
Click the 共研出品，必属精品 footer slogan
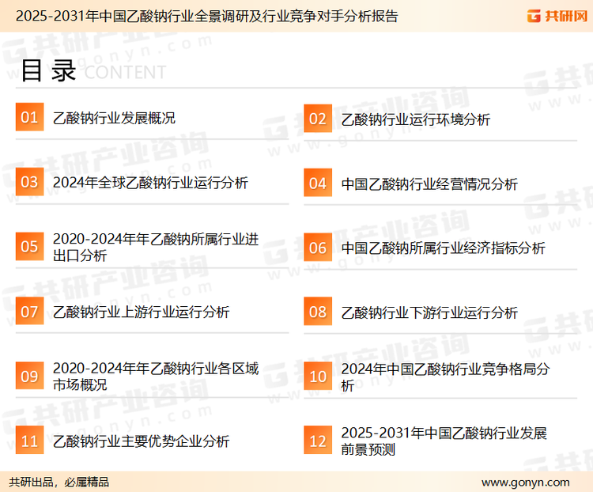59,483
